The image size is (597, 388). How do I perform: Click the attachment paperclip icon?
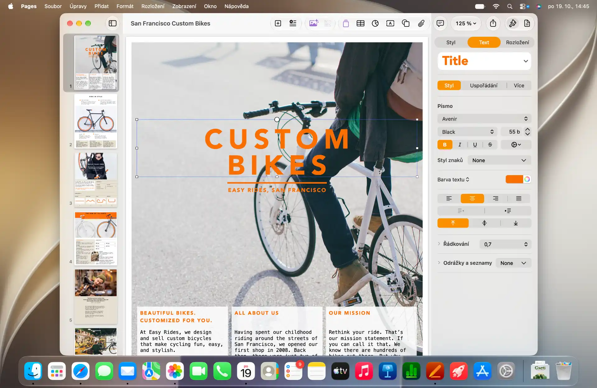pos(421,23)
